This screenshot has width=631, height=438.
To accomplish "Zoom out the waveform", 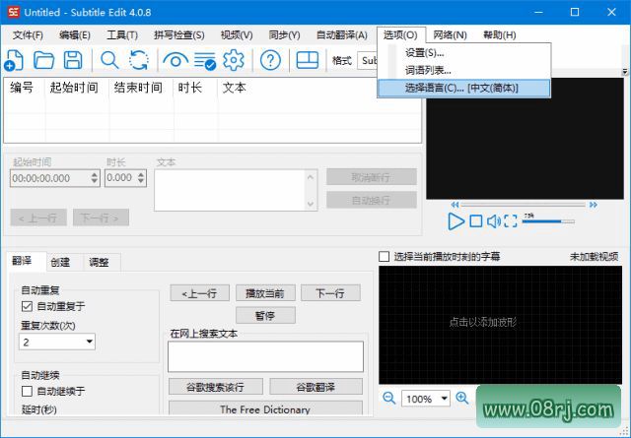I will [389, 399].
